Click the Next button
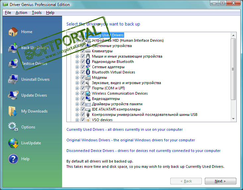 tap(220, 181)
